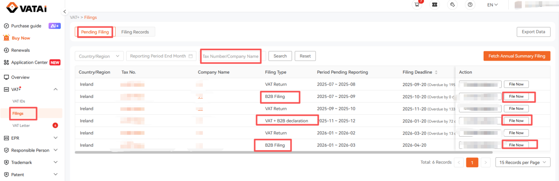Collapse the sidebar with the arrow toggle

click(65, 11)
